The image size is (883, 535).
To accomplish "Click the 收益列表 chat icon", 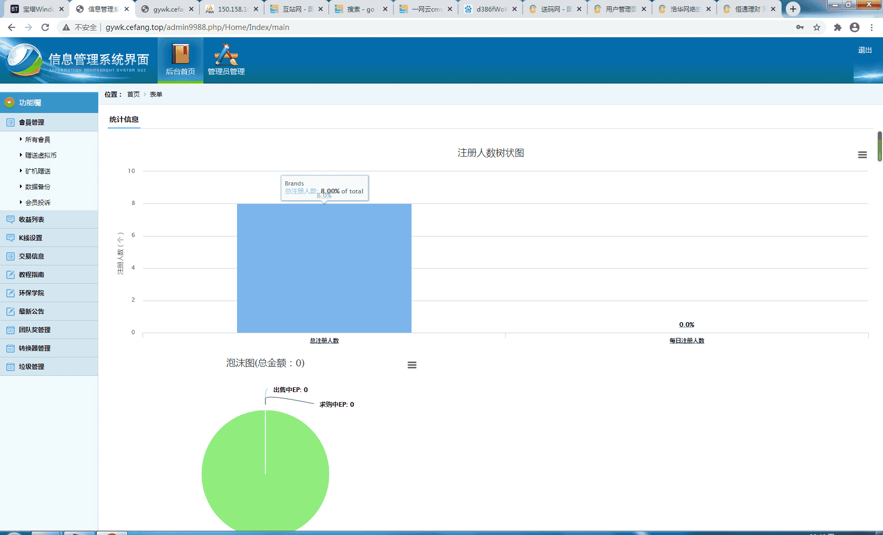I will click(11, 219).
